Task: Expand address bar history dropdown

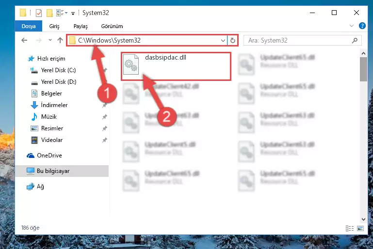Action: pos(223,41)
